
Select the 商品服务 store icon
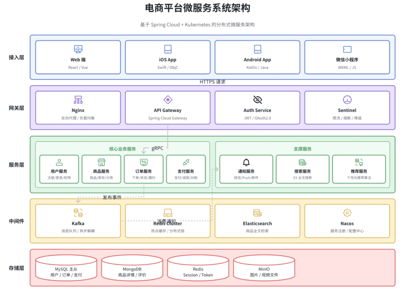tap(101, 162)
